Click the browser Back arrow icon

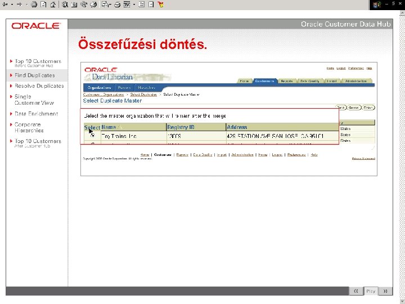click(5, 5)
